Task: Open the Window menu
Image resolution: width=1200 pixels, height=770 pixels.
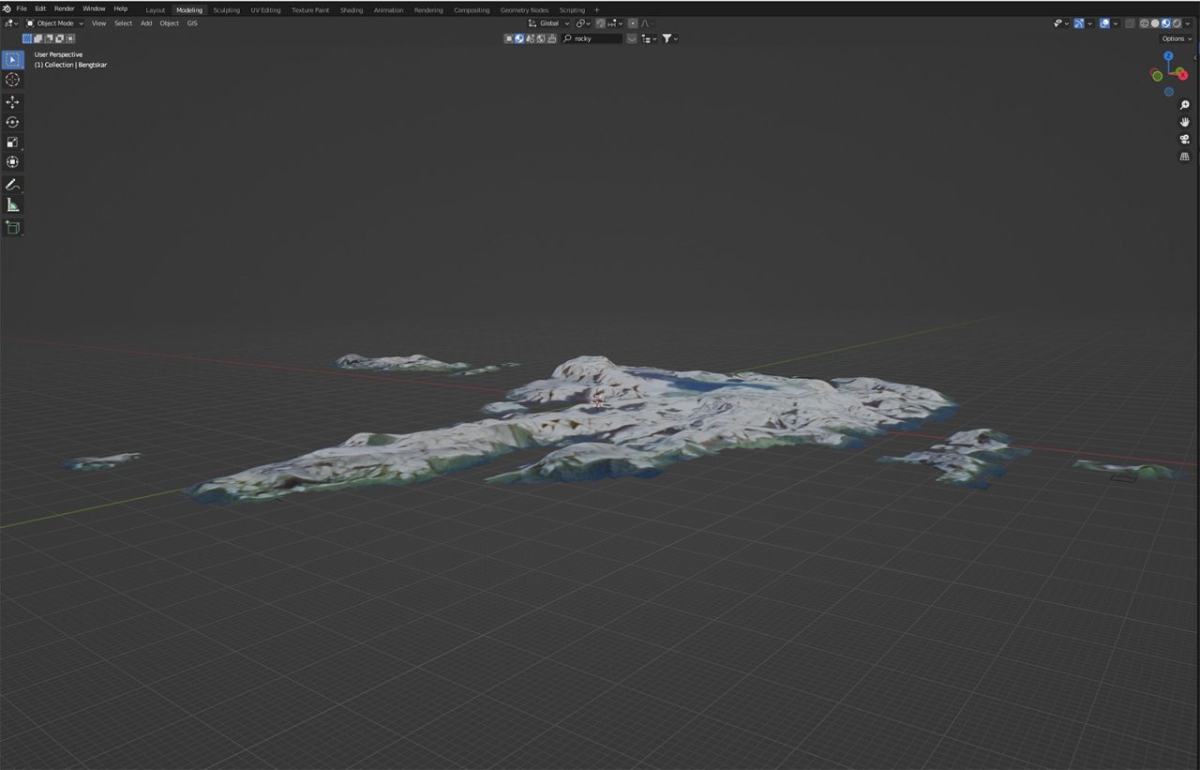Action: (94, 8)
